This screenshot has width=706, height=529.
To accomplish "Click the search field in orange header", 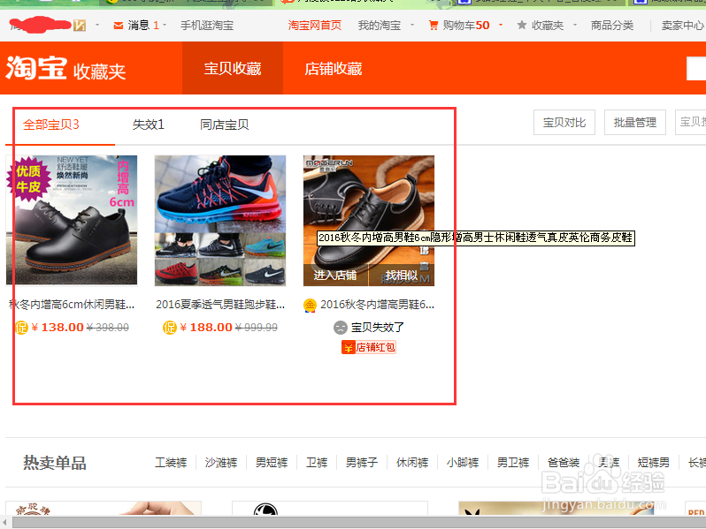I will tap(696, 69).
